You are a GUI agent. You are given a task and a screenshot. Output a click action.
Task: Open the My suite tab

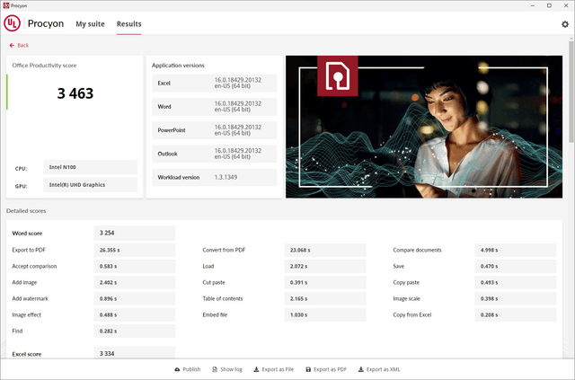pyautogui.click(x=90, y=24)
